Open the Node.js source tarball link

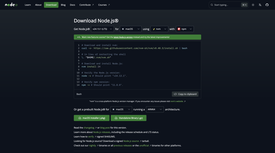132,141
